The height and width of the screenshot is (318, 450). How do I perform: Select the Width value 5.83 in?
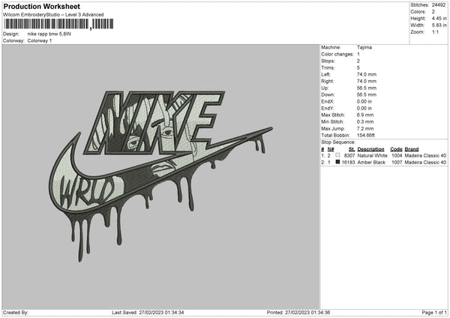(439, 25)
